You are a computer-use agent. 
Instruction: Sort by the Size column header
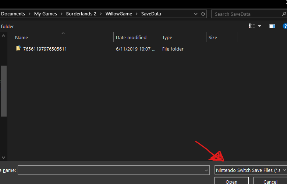222,37
